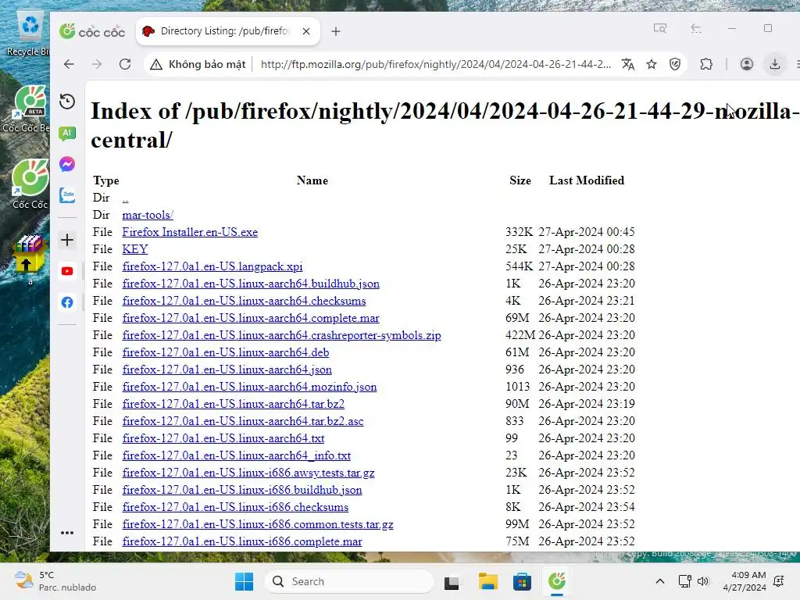Image resolution: width=800 pixels, height=600 pixels.
Task: Open linux-aarch64.buildhub.json link
Action: [251, 284]
